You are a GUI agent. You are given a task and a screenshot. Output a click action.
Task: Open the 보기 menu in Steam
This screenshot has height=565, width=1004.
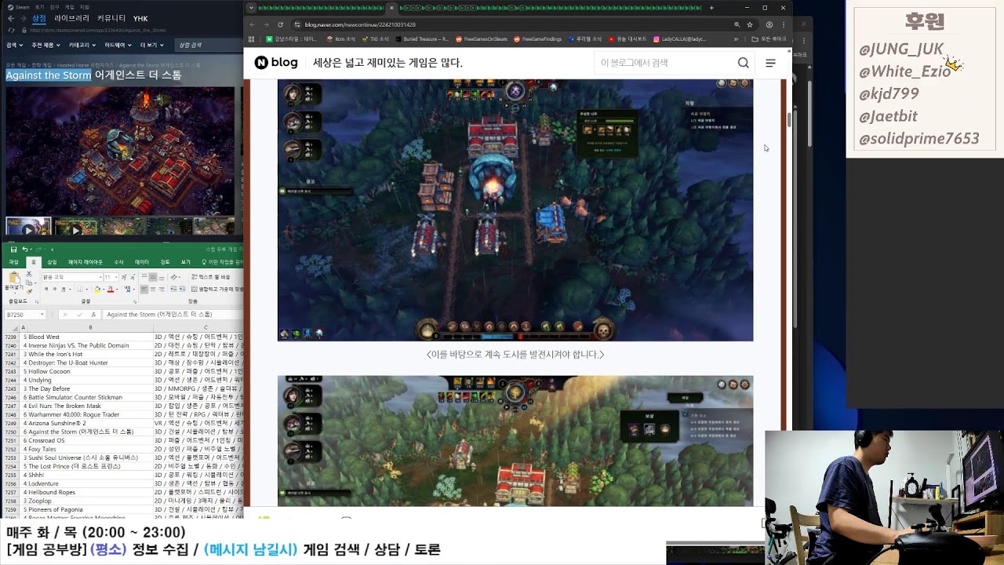point(39,7)
